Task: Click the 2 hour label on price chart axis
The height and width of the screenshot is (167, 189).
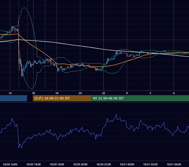Action: pyautogui.click(x=150, y=93)
